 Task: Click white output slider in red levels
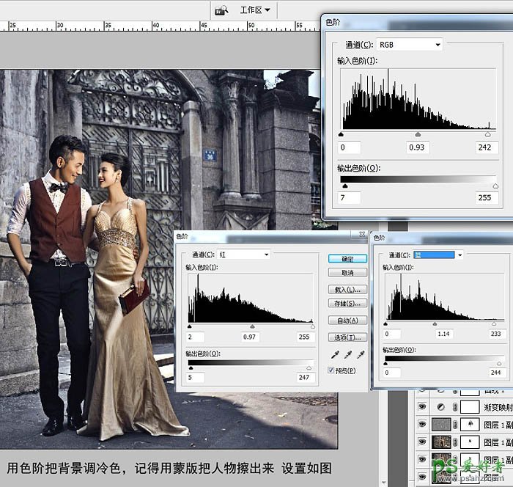click(x=309, y=367)
